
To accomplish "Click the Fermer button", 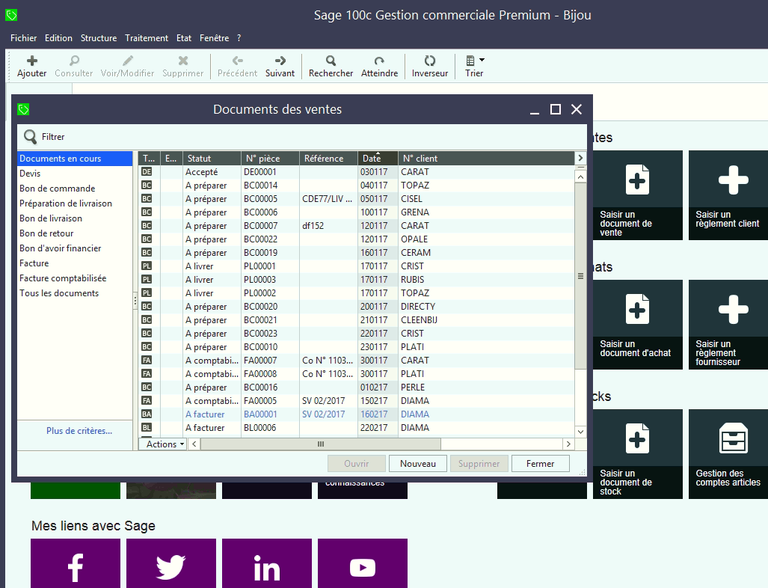I will click(540, 464).
